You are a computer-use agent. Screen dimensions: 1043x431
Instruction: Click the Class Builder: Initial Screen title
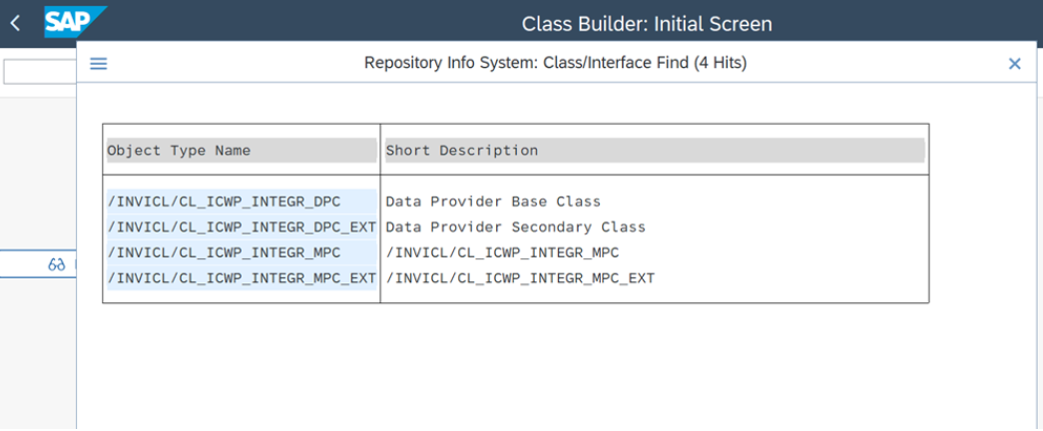(647, 23)
